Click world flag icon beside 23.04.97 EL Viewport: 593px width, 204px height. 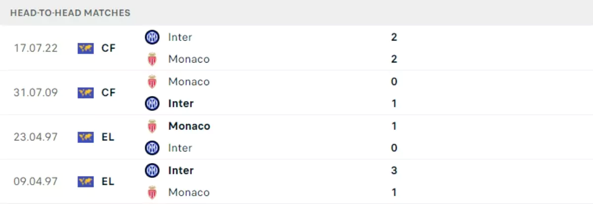tap(85, 137)
